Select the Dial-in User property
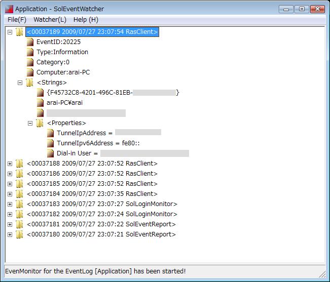330x282 pixels. 123,153
